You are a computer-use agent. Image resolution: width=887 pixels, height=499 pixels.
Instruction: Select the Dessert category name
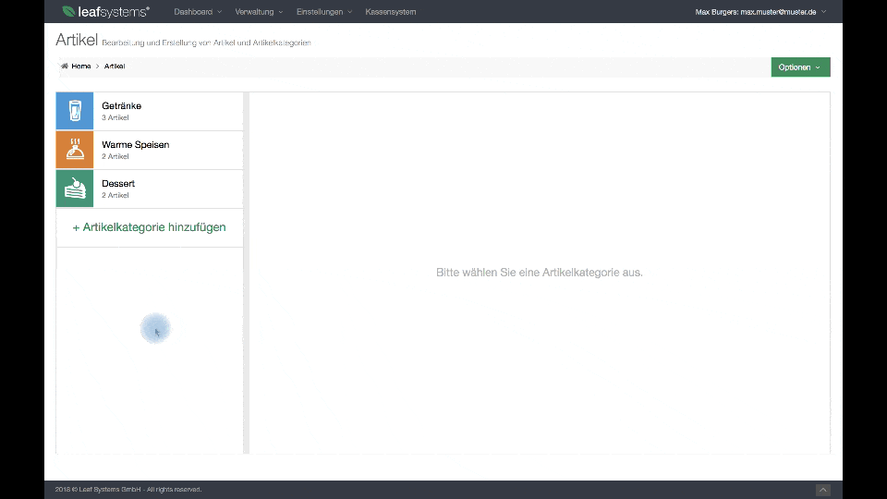[x=118, y=183]
